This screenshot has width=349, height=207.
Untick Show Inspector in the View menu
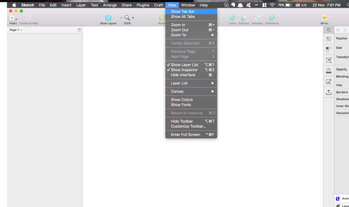191,70
